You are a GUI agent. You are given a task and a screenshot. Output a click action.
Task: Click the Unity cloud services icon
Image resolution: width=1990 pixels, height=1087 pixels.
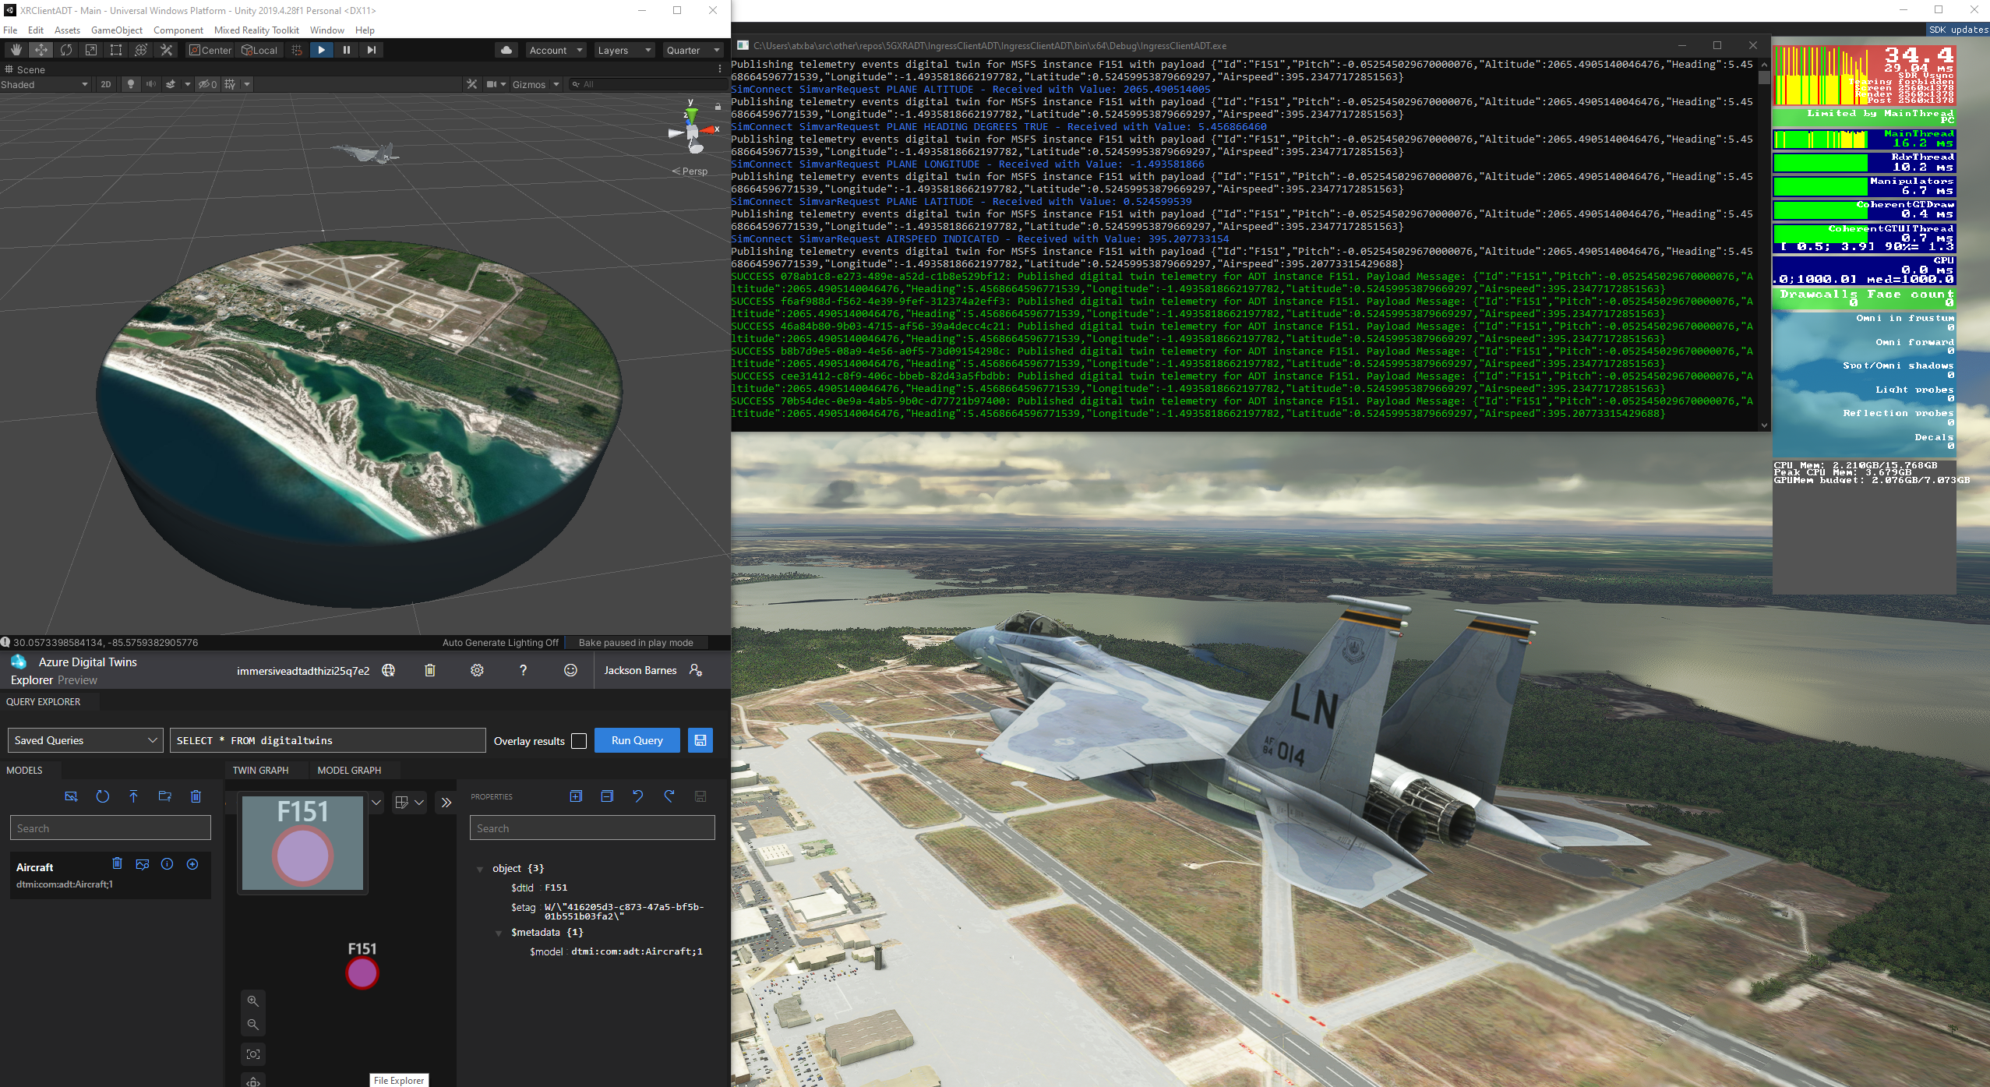pyautogui.click(x=506, y=50)
